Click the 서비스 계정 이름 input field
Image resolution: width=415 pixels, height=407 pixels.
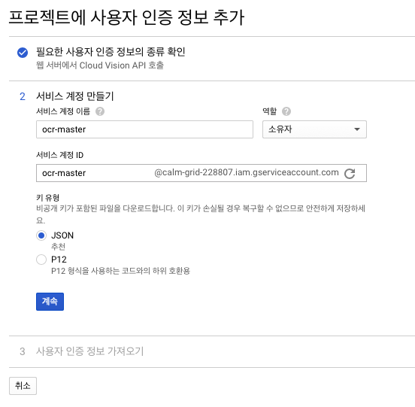pyautogui.click(x=144, y=129)
